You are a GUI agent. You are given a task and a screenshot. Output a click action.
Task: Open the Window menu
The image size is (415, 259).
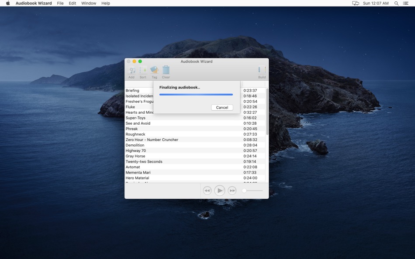click(89, 3)
